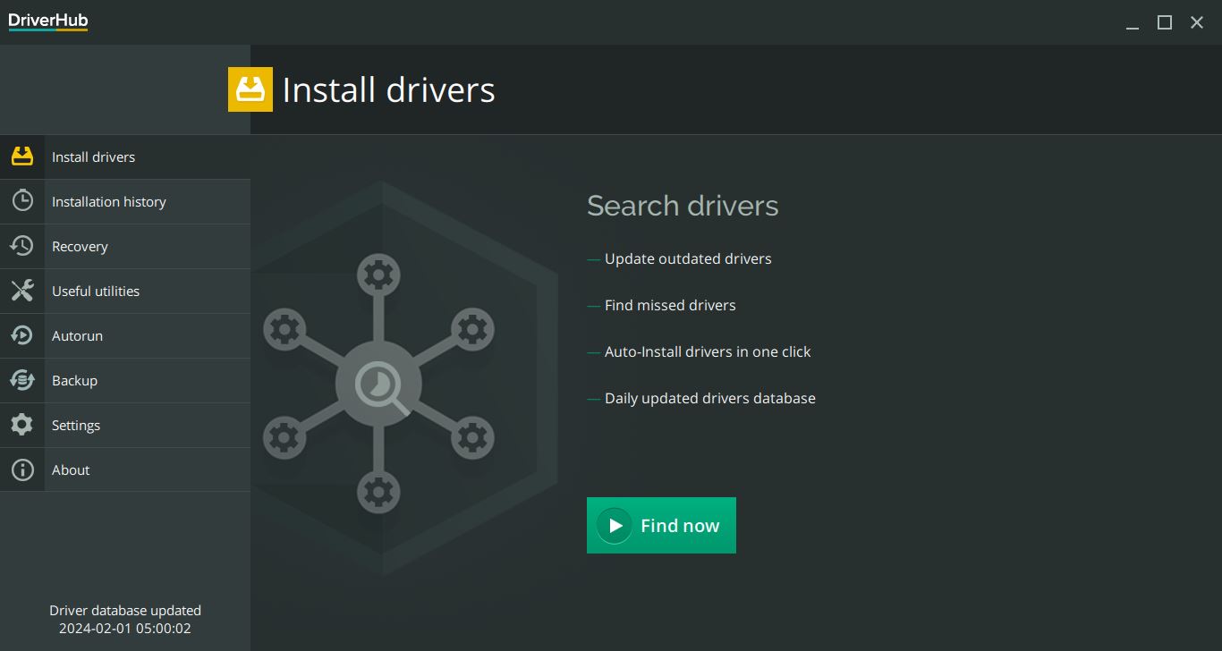This screenshot has height=651, width=1222.
Task: Click 'Find missed drivers' text
Action: pyautogui.click(x=670, y=305)
